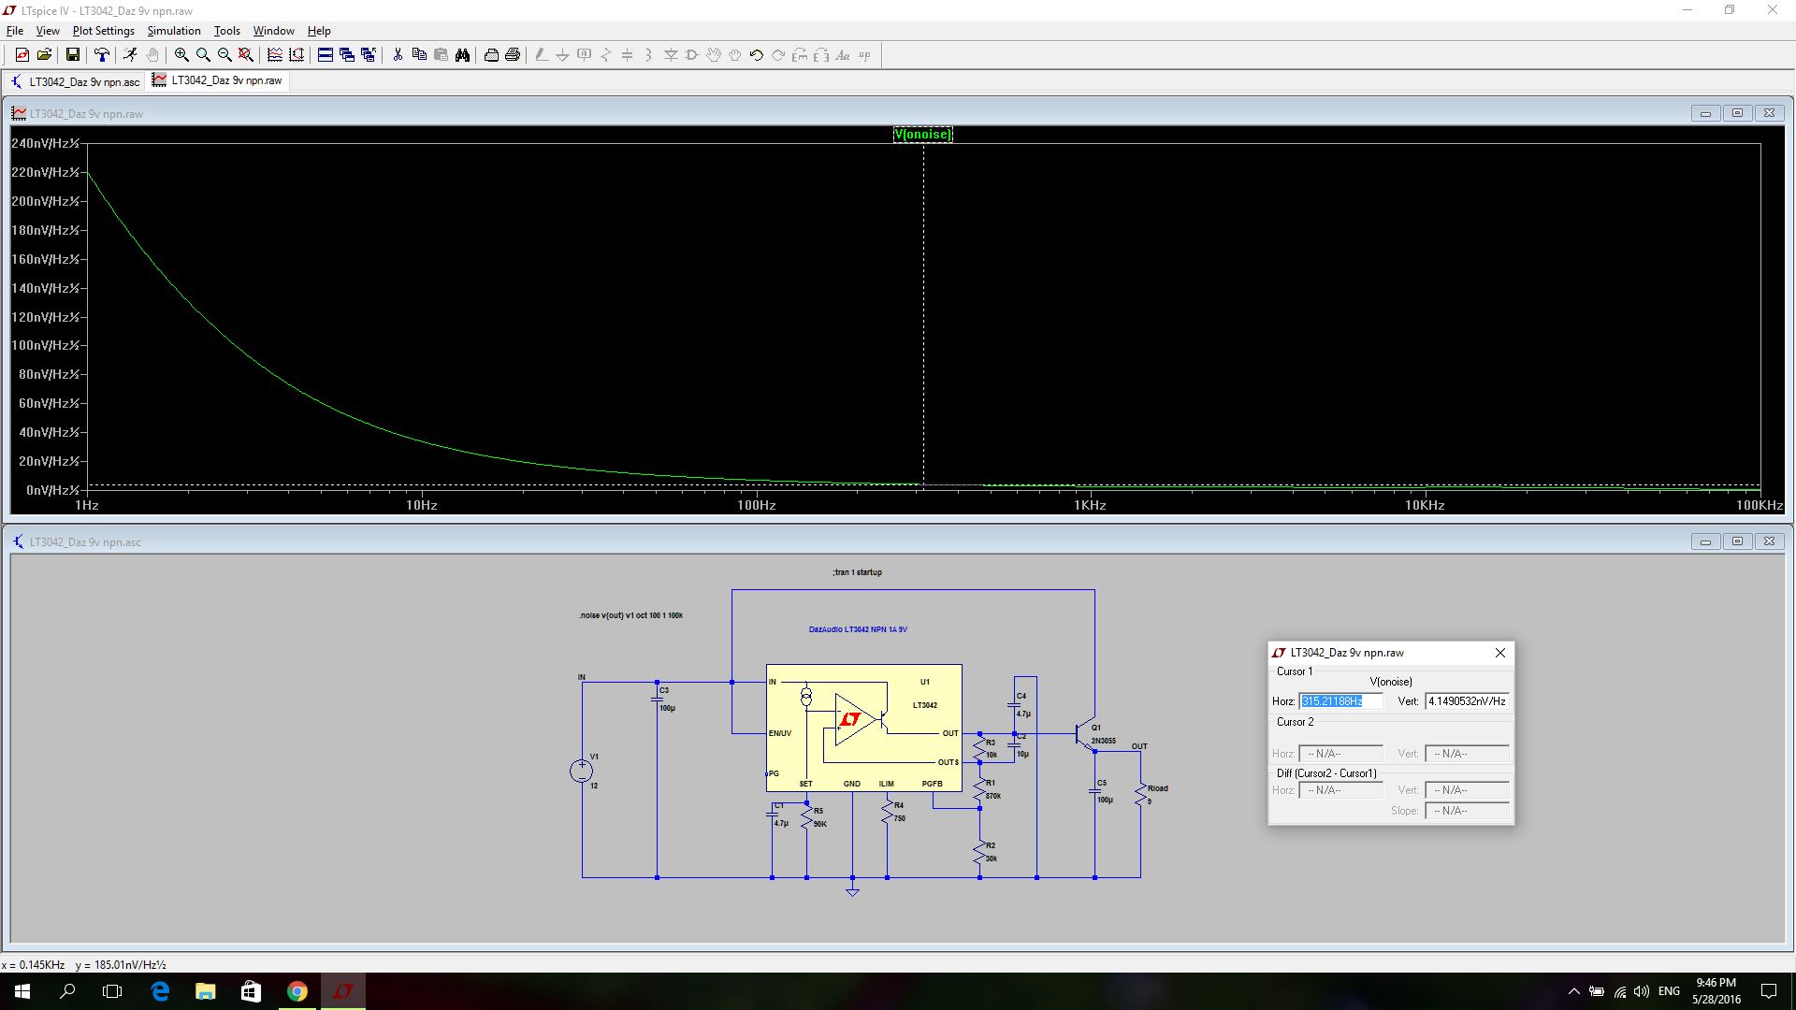Select the Ground symbol tool
The image size is (1796, 1010).
tap(562, 55)
